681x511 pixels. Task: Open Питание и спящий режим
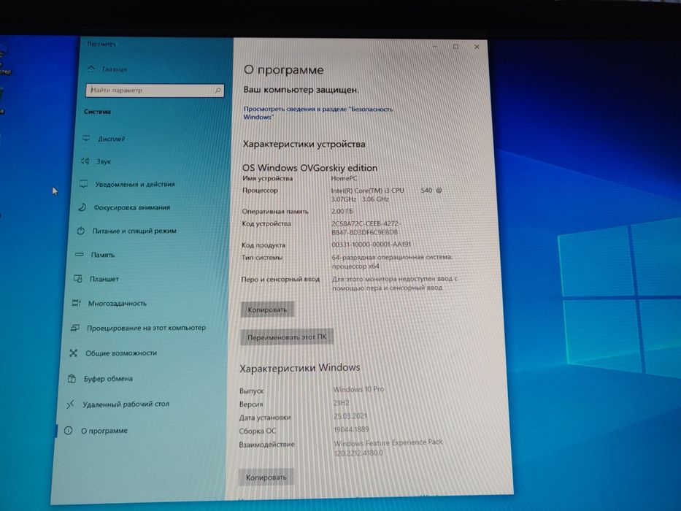click(x=134, y=231)
